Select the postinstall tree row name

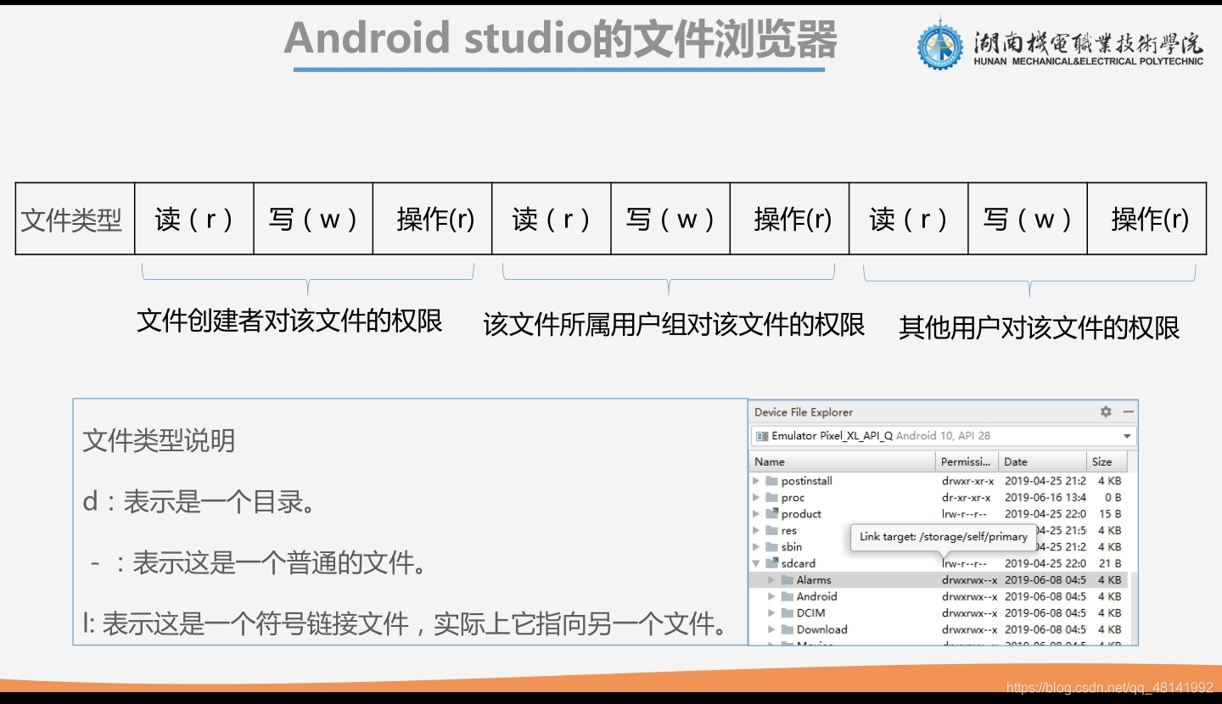(x=807, y=481)
